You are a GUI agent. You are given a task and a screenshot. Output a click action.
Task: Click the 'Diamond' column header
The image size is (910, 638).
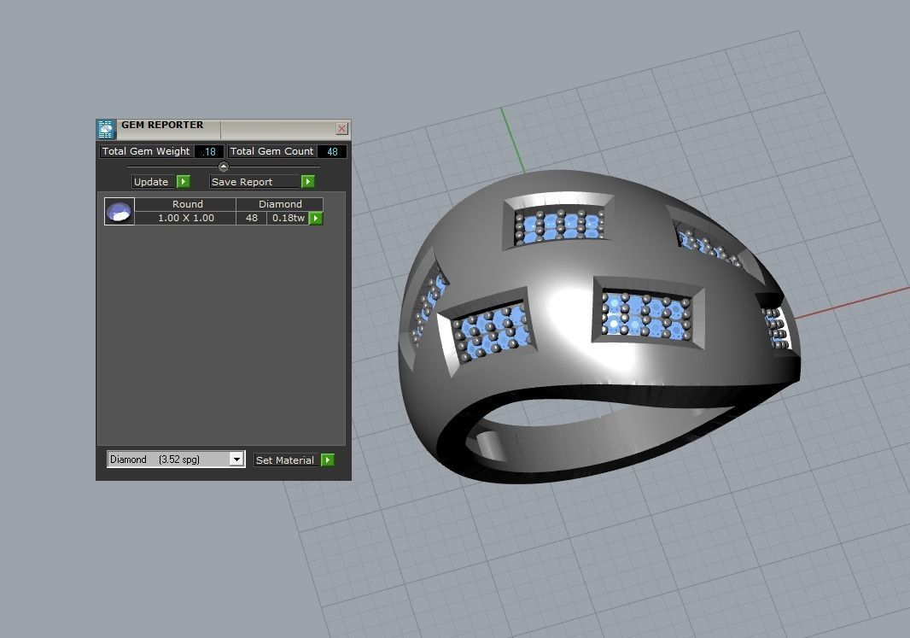pyautogui.click(x=280, y=204)
